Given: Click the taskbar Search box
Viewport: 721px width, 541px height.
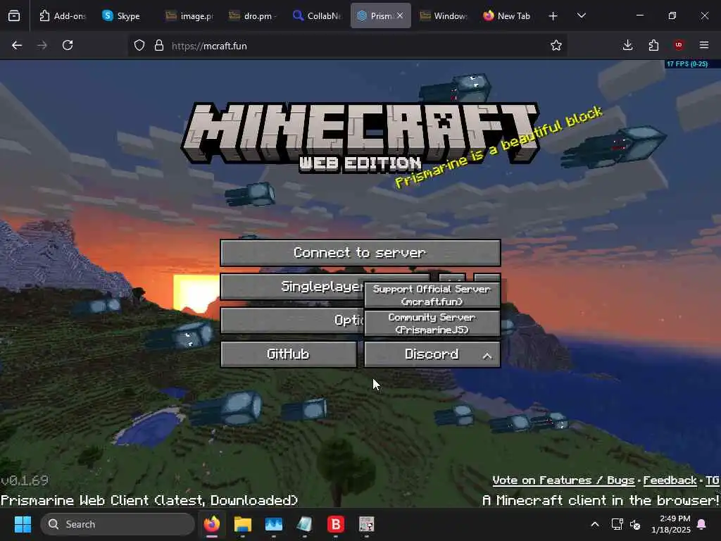Looking at the screenshot, I should pyautogui.click(x=118, y=524).
